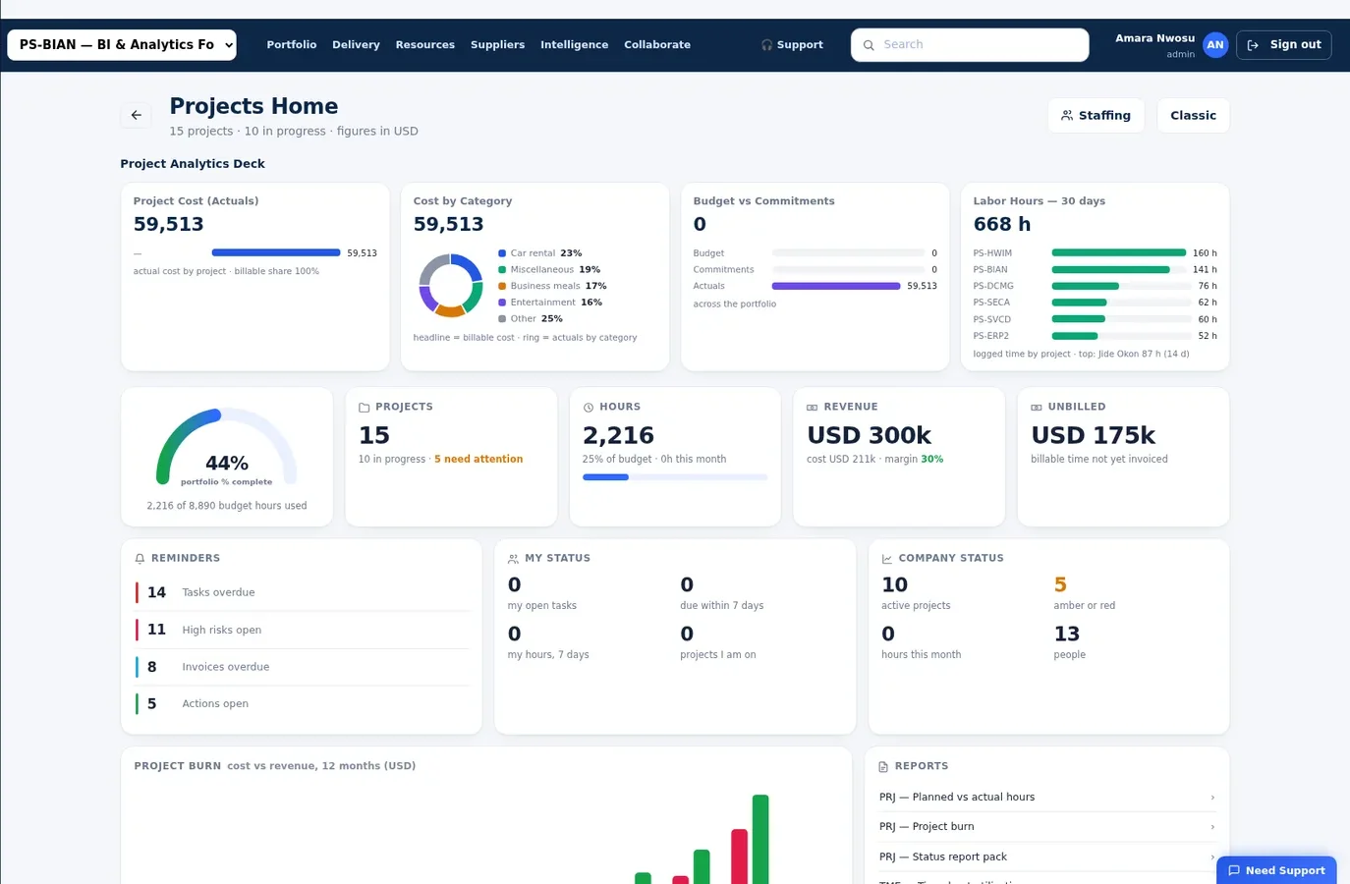
Task: Click the tallest green bar in Project Burn
Action: click(760, 840)
